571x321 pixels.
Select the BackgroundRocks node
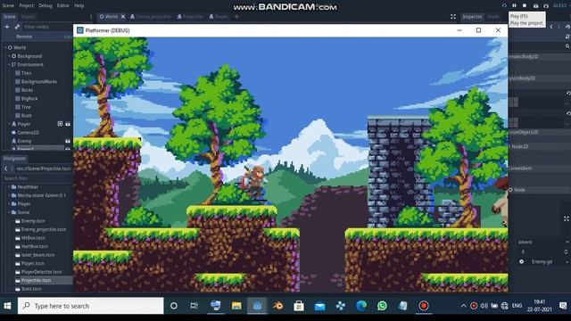[x=39, y=81]
